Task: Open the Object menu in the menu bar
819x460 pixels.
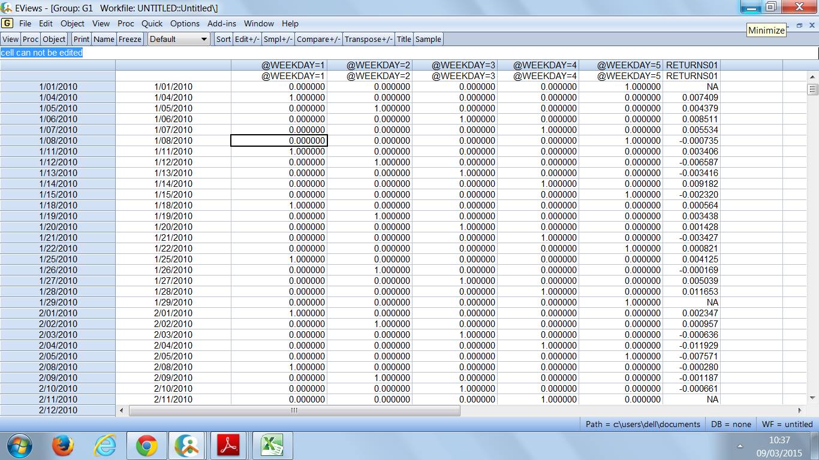Action: 73,23
